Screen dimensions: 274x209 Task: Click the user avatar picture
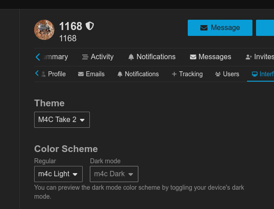44,30
